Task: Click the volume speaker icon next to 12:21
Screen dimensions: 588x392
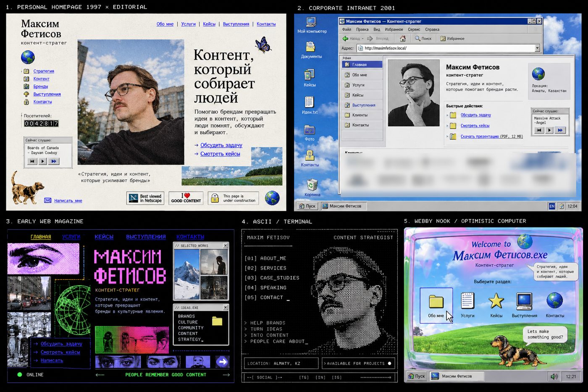Action: tap(554, 376)
